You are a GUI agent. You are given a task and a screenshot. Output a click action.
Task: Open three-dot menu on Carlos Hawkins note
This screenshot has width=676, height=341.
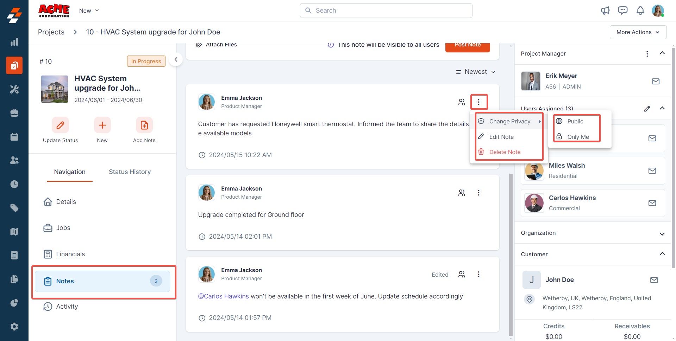(478, 274)
